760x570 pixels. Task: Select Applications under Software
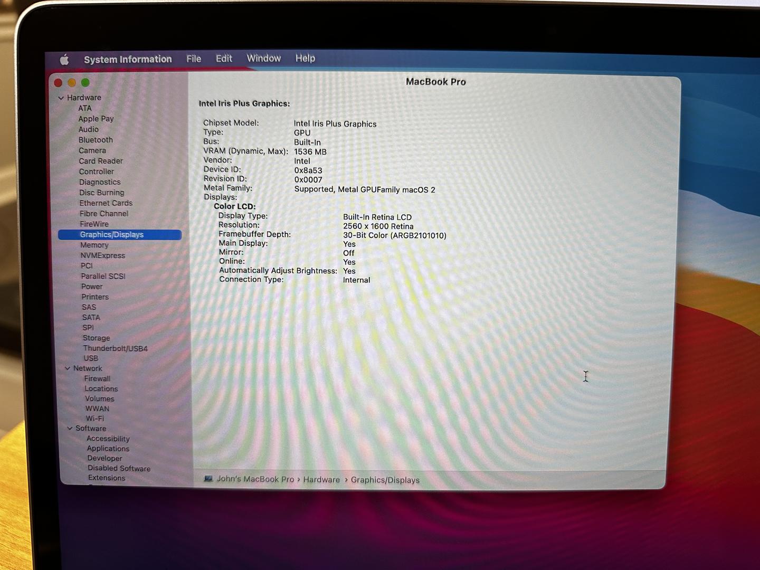click(x=108, y=448)
